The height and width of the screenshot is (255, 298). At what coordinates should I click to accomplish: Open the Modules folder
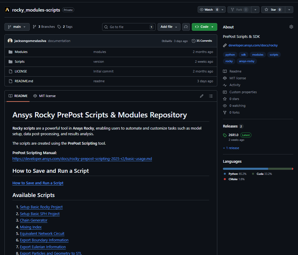coord(21,52)
